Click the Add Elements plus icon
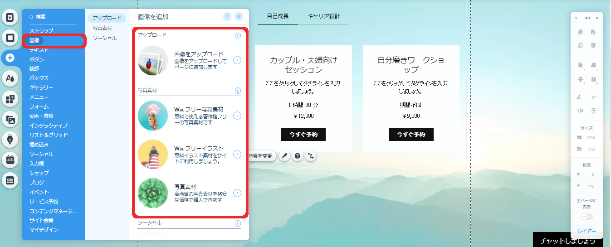The image size is (611, 247). coord(10,58)
